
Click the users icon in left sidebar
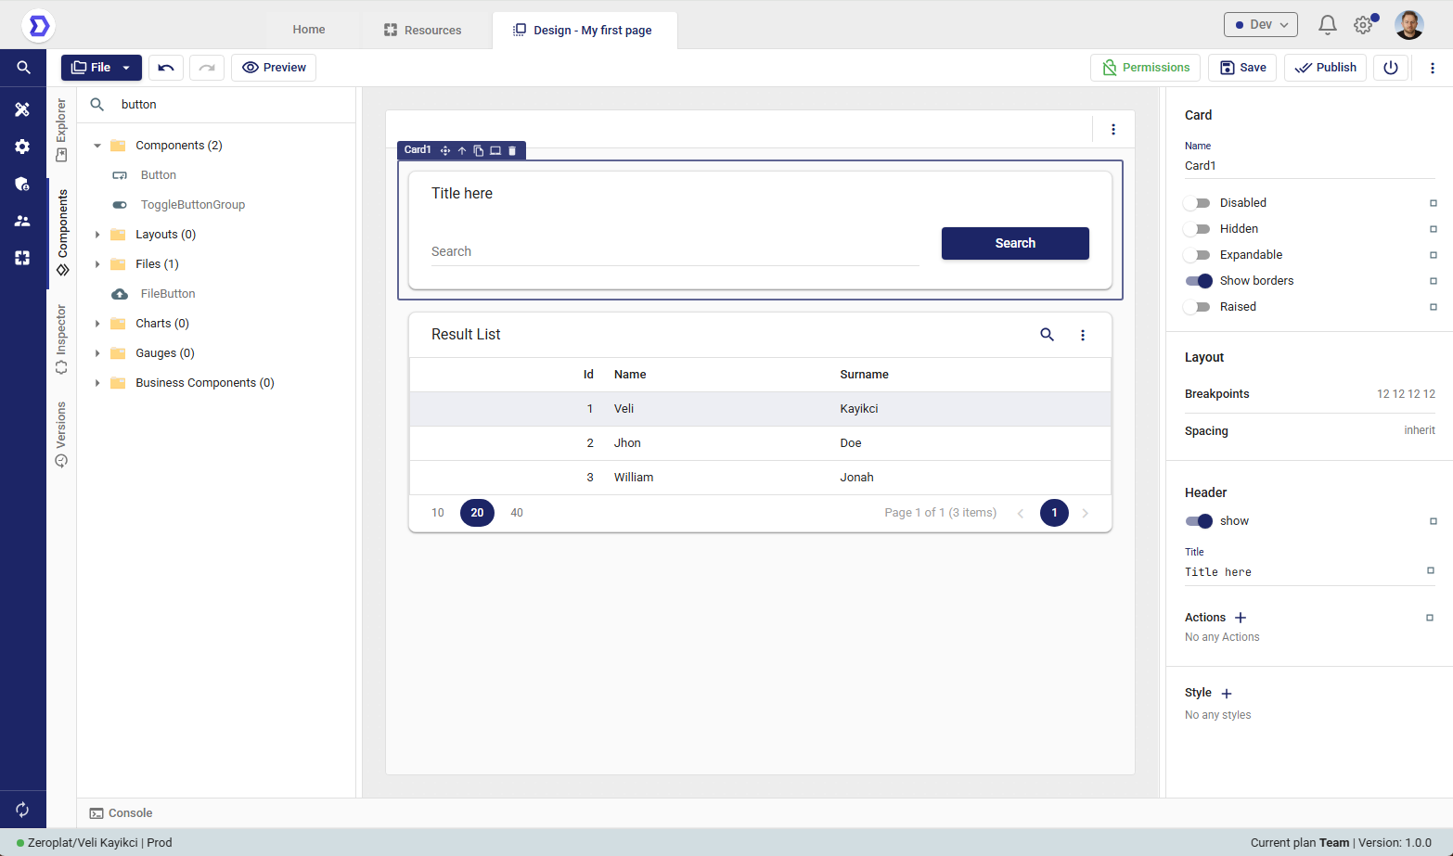click(22, 221)
